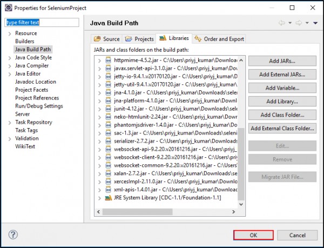Select Server in the properties tree
324x248 pixels.
coord(22,114)
